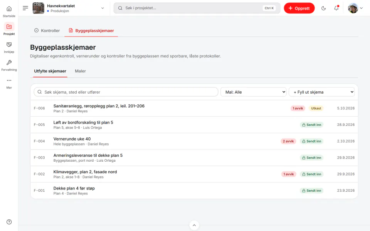Screen dimensions: 370x231
Task: Open the help question mark icon
Action: click(9, 222)
